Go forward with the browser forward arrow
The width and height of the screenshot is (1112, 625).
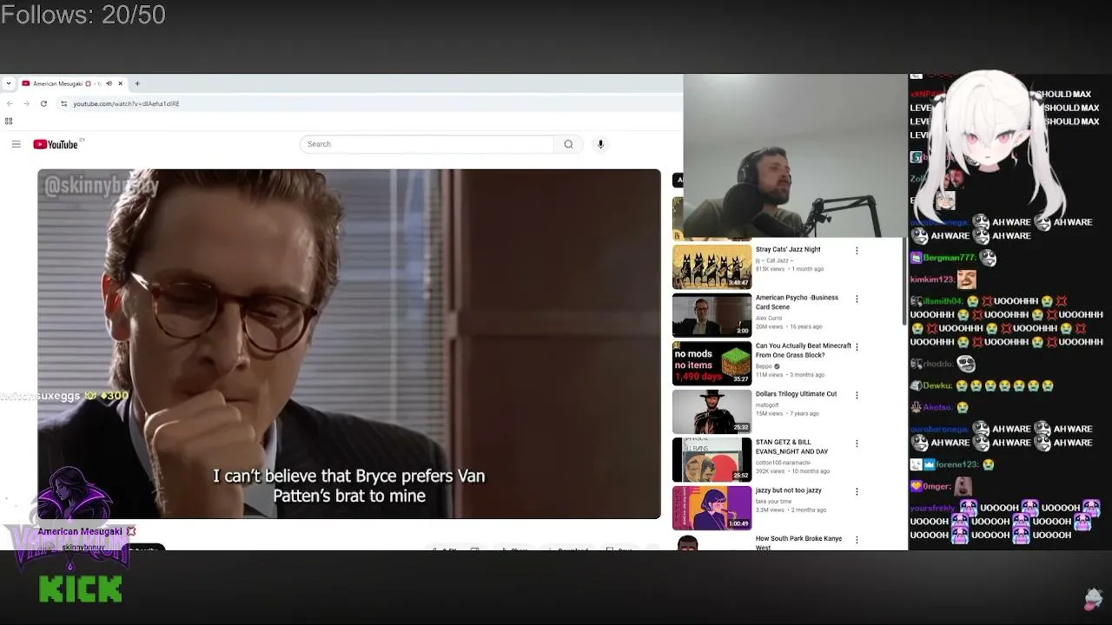(26, 103)
